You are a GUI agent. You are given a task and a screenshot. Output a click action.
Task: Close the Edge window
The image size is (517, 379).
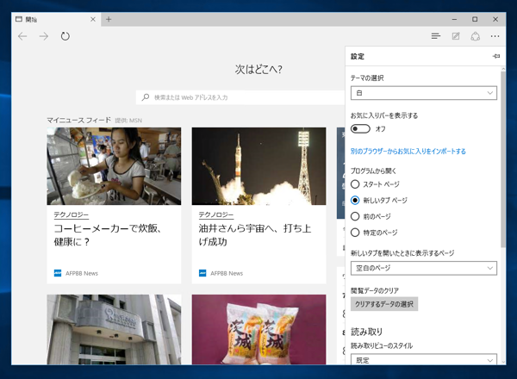[x=495, y=20]
